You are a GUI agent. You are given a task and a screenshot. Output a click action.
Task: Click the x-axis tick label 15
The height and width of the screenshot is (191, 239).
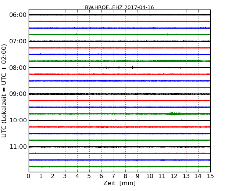tap(210, 176)
